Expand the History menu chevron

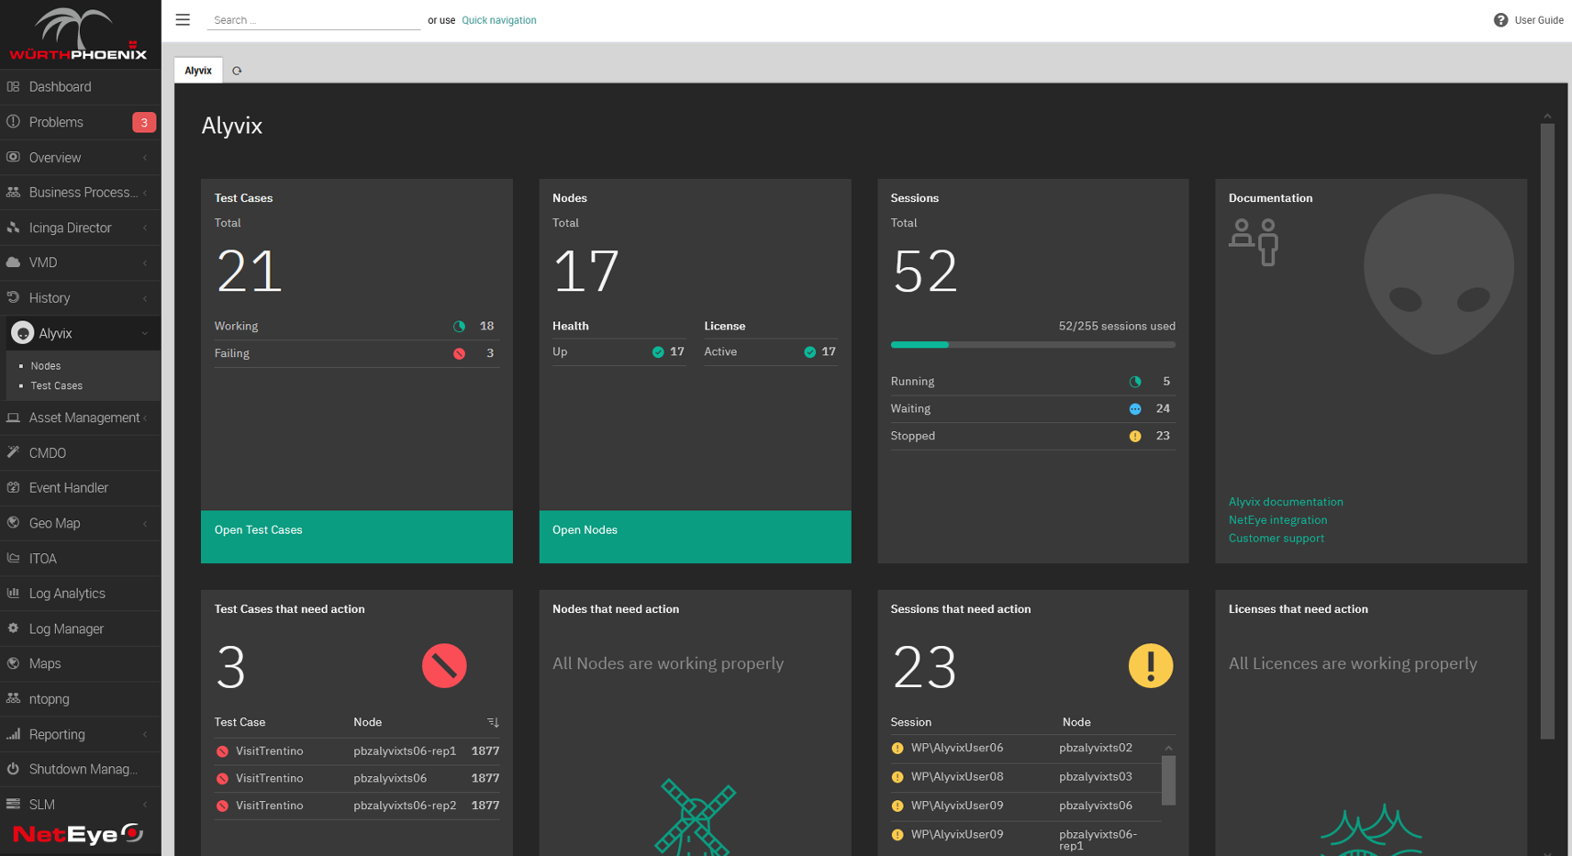pos(145,298)
